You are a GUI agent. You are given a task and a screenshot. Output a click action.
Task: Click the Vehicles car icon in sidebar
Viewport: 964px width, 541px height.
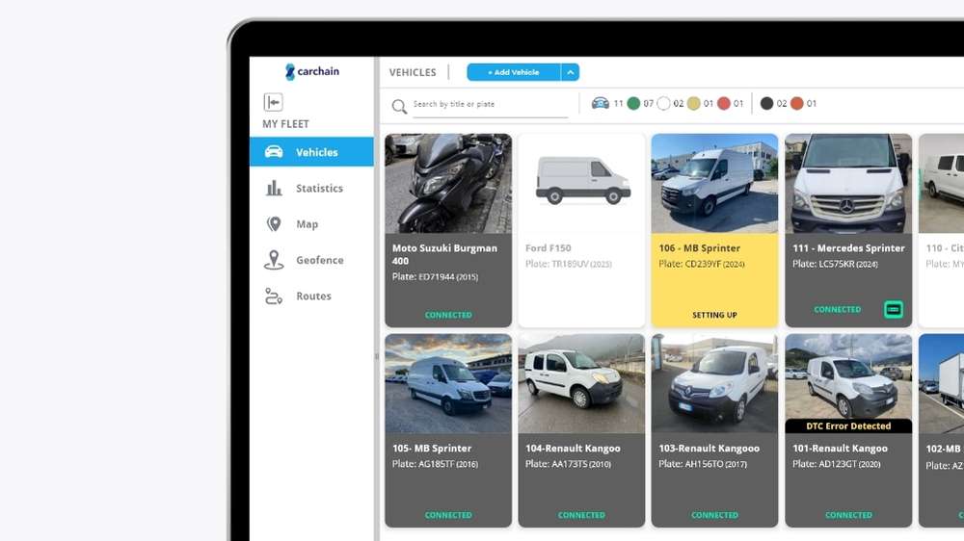pyautogui.click(x=274, y=152)
